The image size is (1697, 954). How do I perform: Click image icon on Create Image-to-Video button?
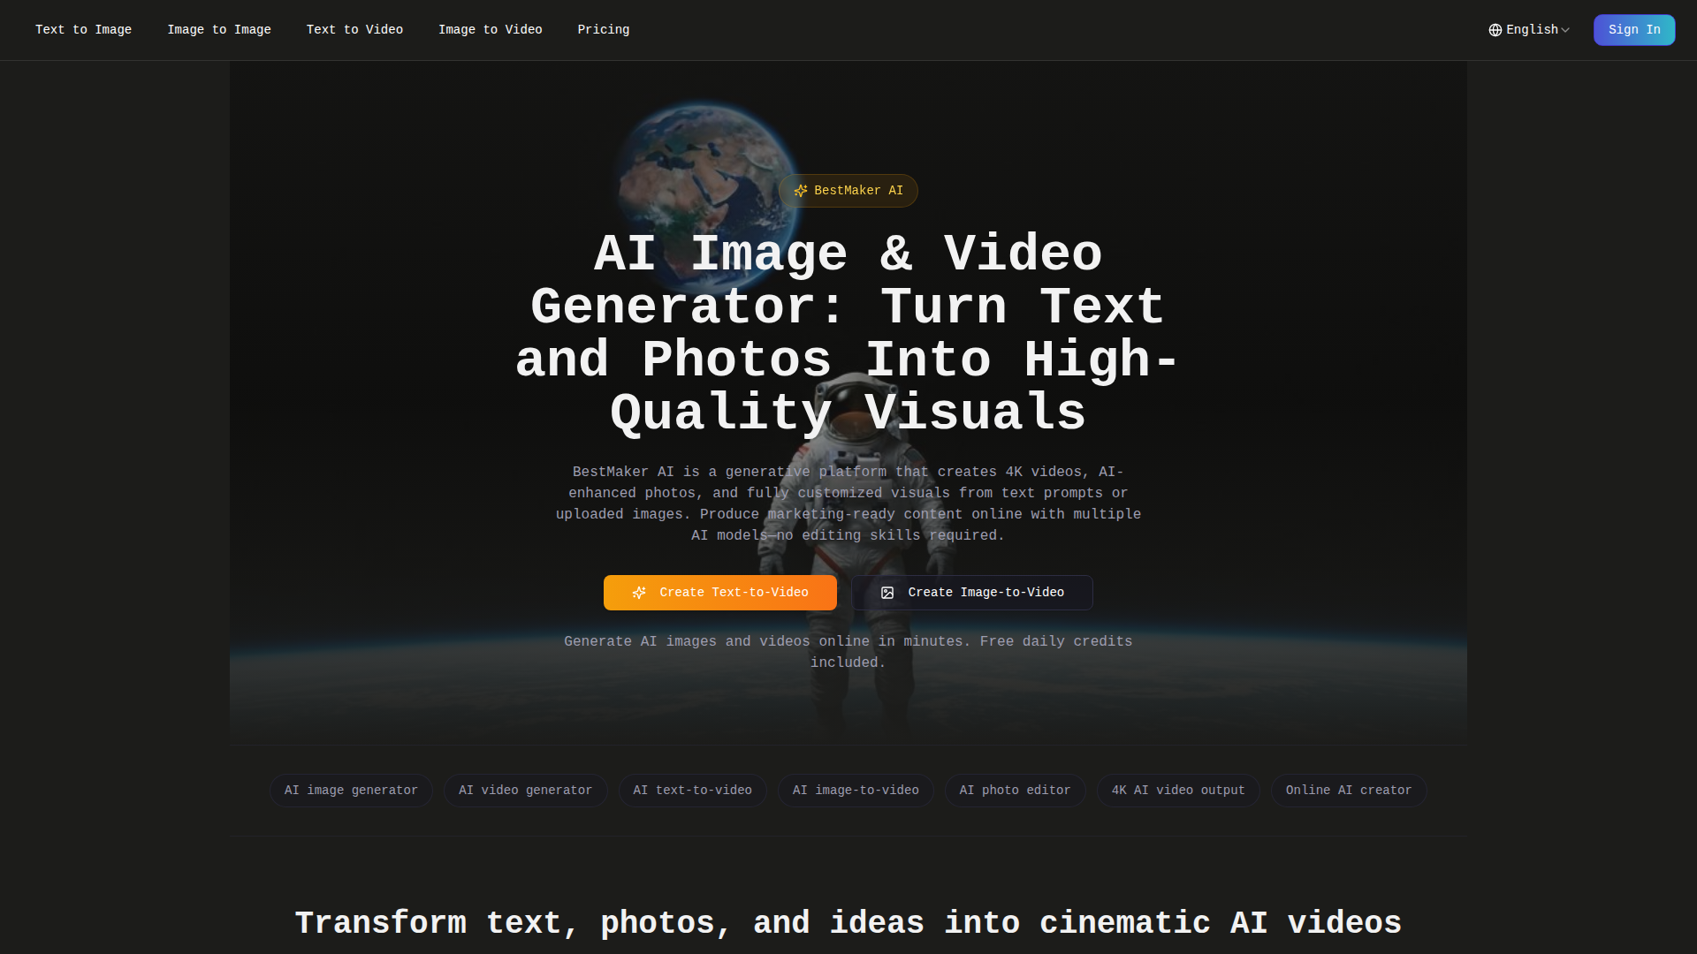[887, 593]
